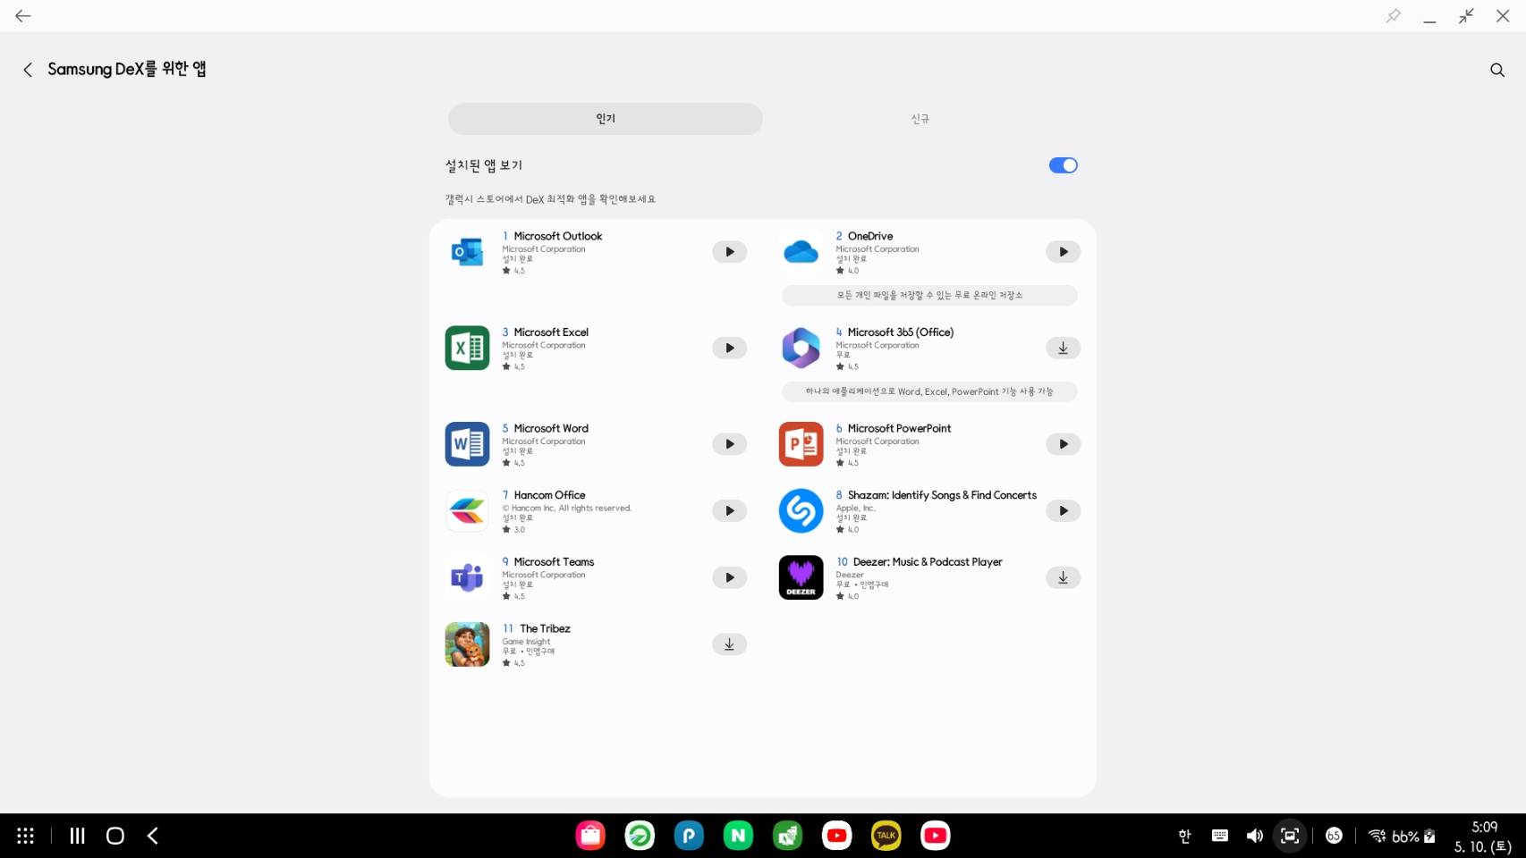The image size is (1526, 858).
Task: Click the Hancom Office app icon
Action: [467, 511]
